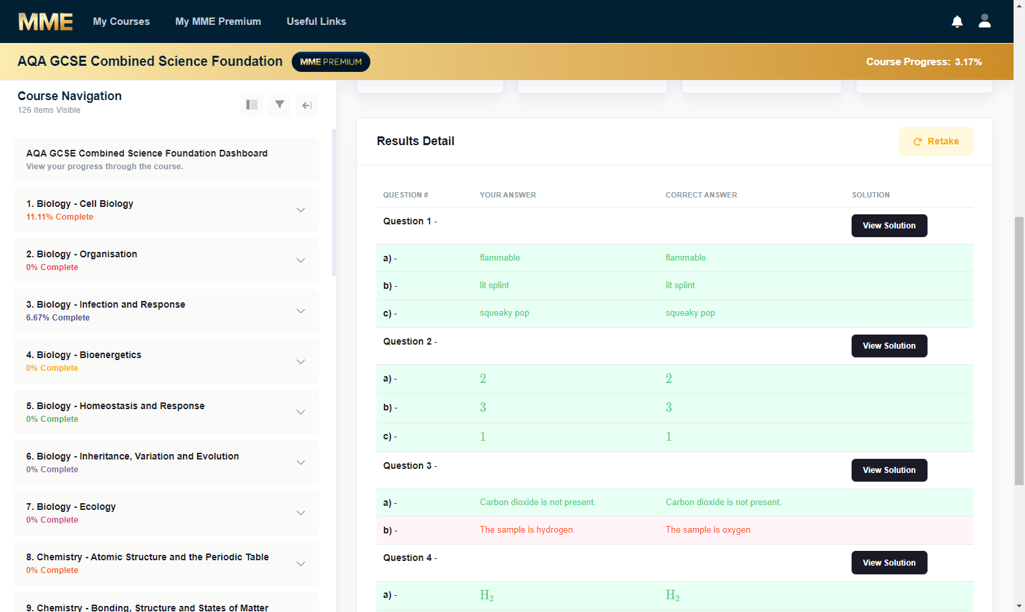Click the MME Premium badge

pos(331,62)
